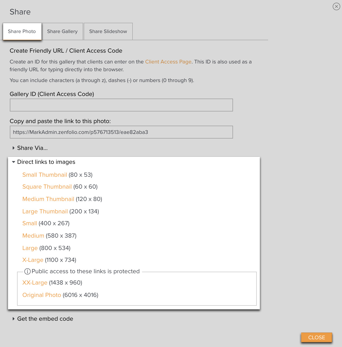Switch to the Share Photo tab
The image size is (342, 347).
22,31
